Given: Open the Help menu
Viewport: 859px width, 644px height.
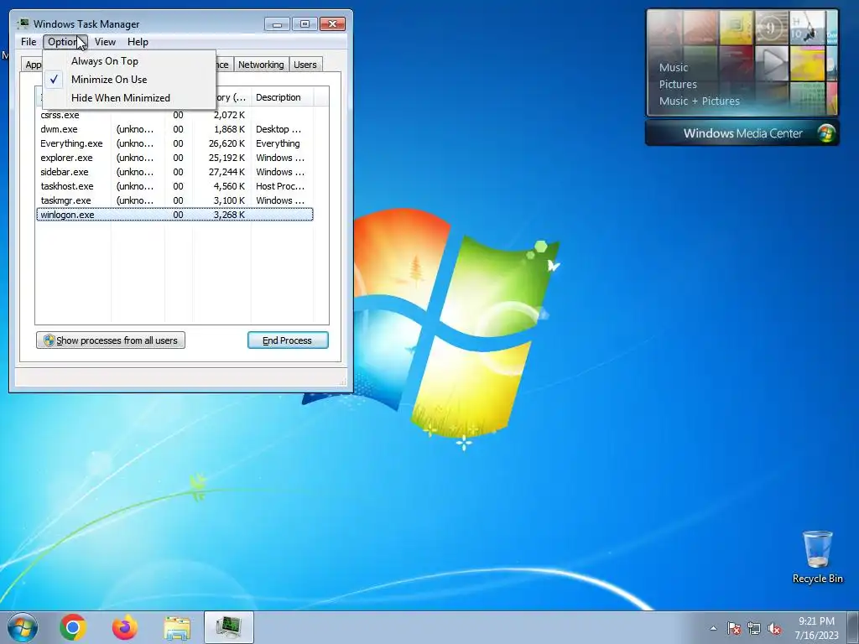Looking at the screenshot, I should [x=138, y=42].
